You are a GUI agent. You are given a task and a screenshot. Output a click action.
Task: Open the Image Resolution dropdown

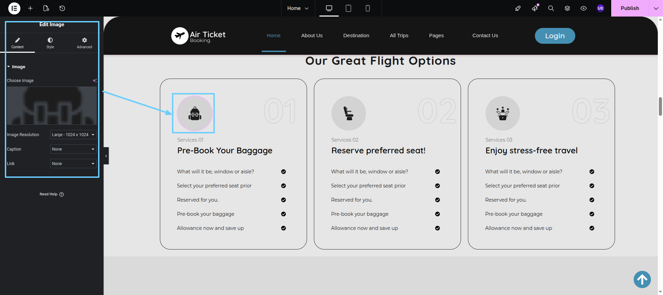coord(73,135)
